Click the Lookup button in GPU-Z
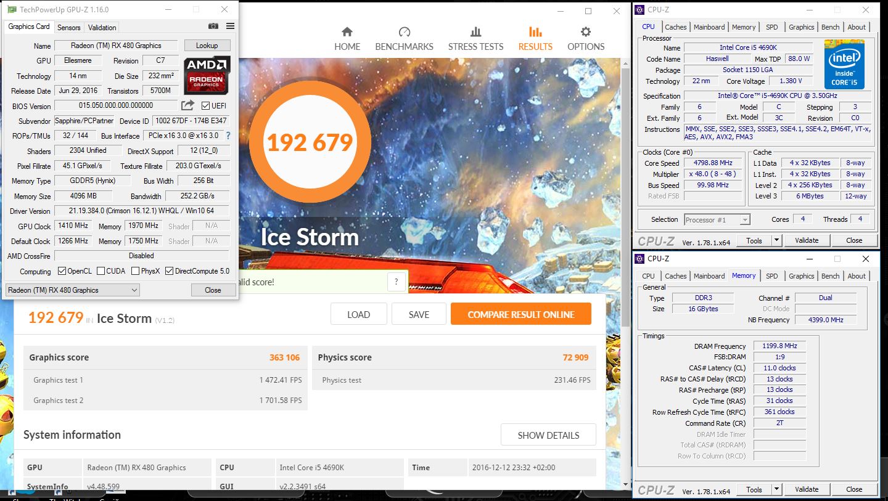 pyautogui.click(x=207, y=46)
